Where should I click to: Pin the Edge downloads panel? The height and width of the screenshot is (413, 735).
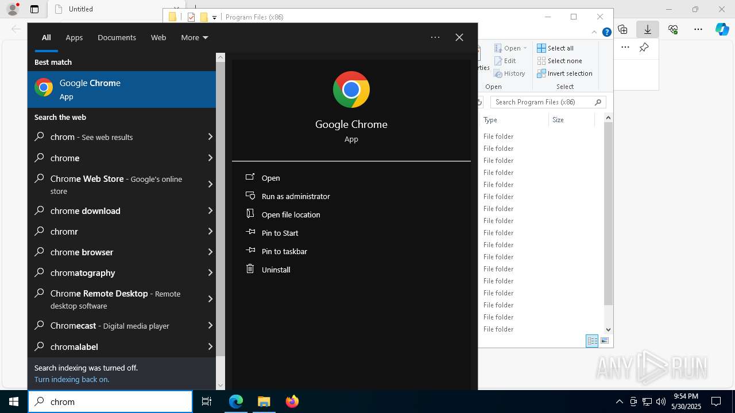[x=644, y=48]
